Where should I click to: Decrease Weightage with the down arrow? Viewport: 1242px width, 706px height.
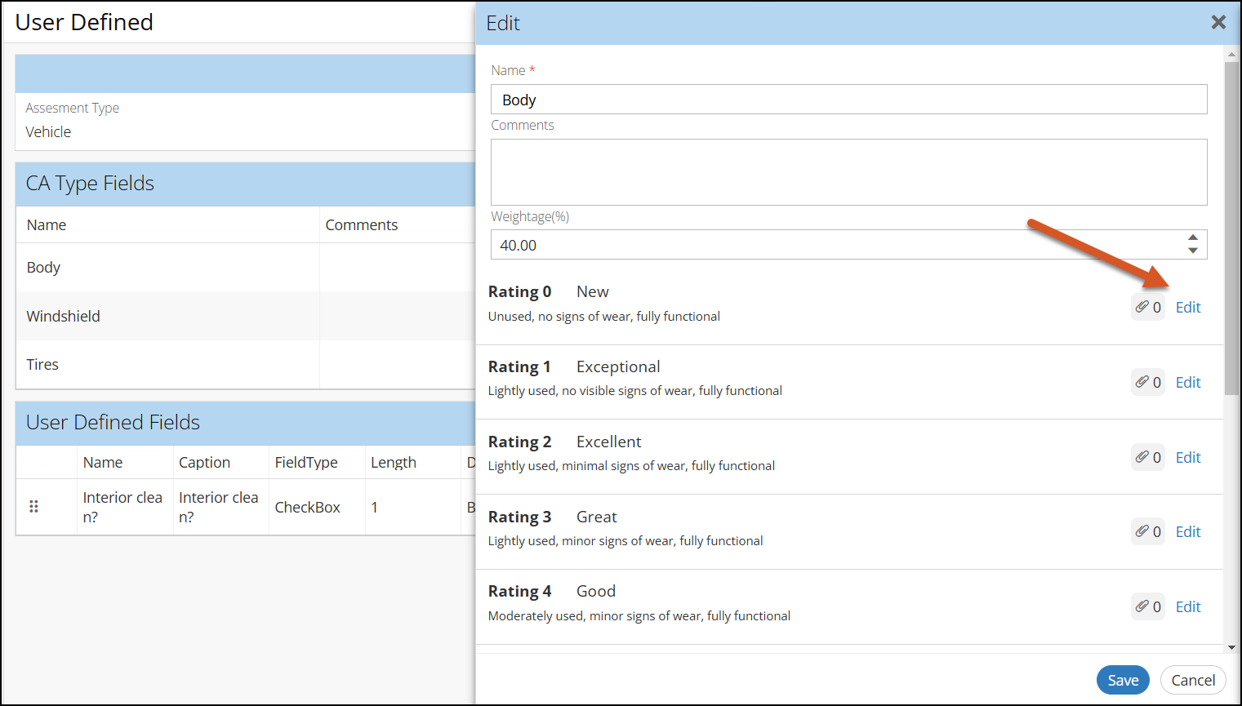click(x=1193, y=251)
